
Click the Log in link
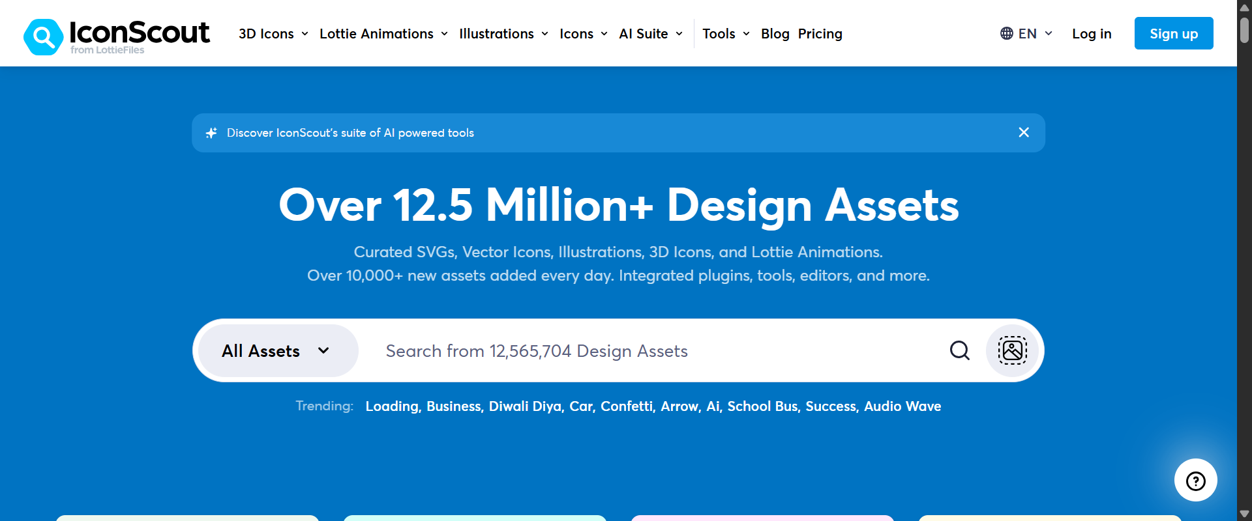[1092, 34]
